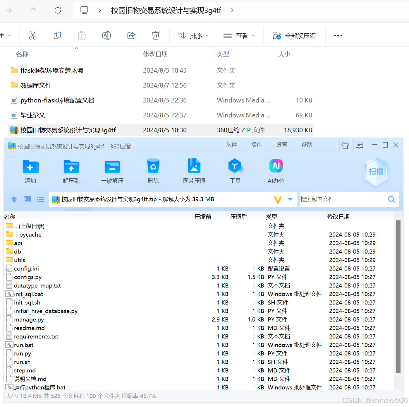This screenshot has height=407, width=409.
Task: Click the copy icon in Explorer toolbar
Action: coord(57,36)
